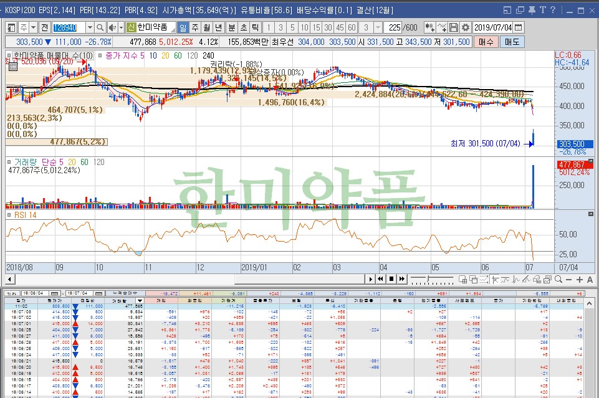Select the 초 second period toggle
The image size is (599, 398).
pyautogui.click(x=244, y=27)
